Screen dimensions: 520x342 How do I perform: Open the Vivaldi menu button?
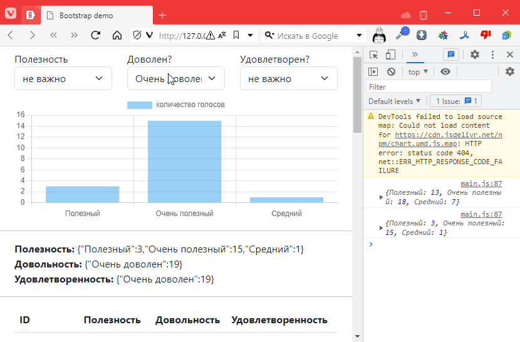click(11, 13)
